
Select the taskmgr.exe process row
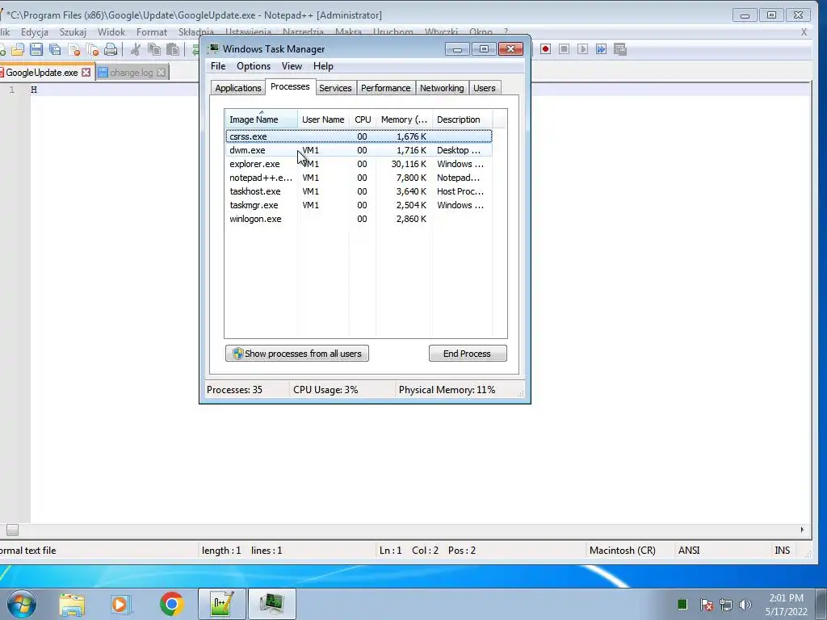pos(359,205)
